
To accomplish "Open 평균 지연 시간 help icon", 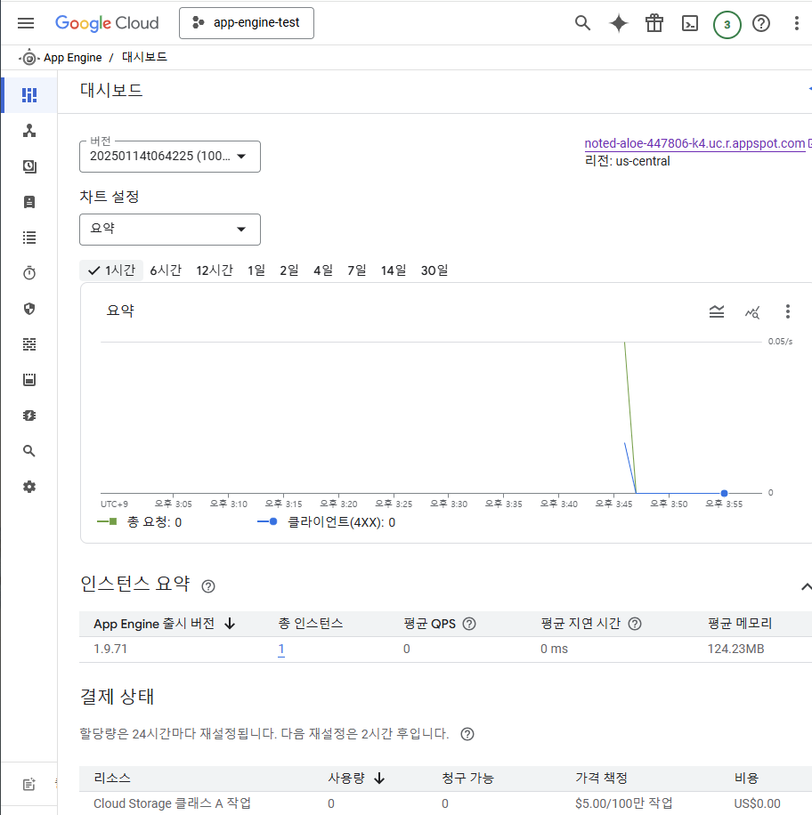I will (x=635, y=624).
